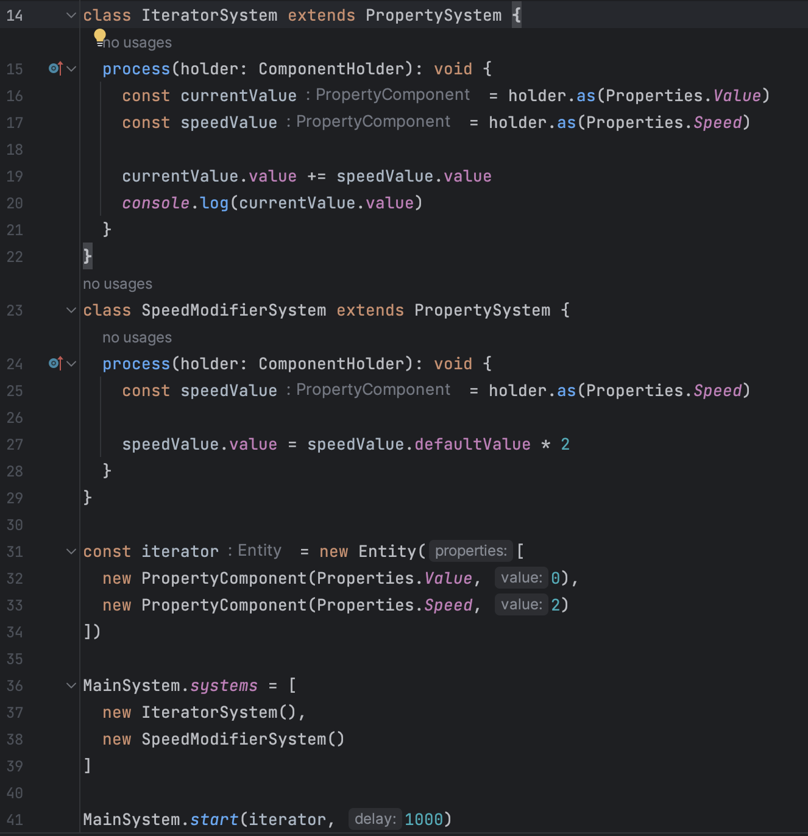Screen dimensions: 808x836
Task: Click line number 19 in the gutter
Action: (x=15, y=176)
